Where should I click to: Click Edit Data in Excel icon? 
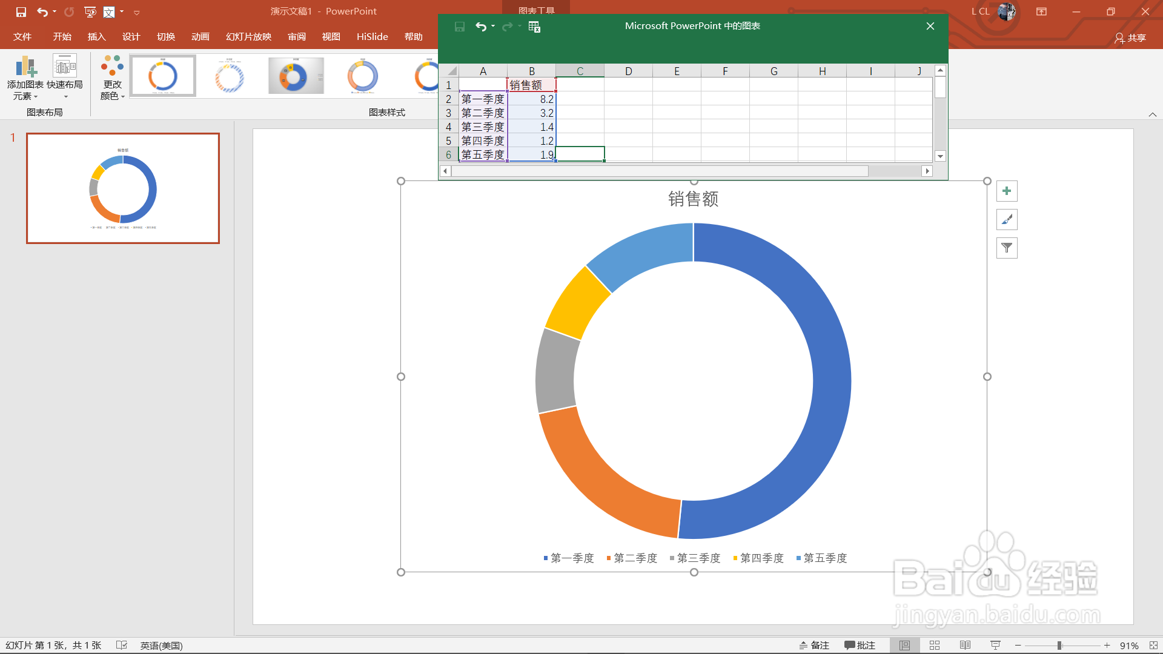coord(534,27)
